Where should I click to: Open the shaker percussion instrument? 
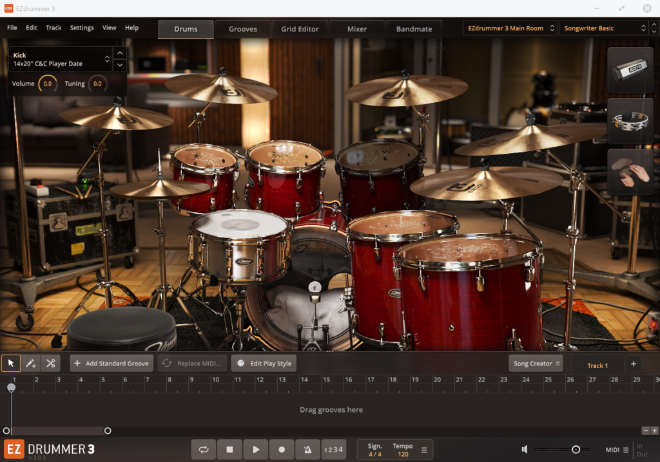pos(630,69)
